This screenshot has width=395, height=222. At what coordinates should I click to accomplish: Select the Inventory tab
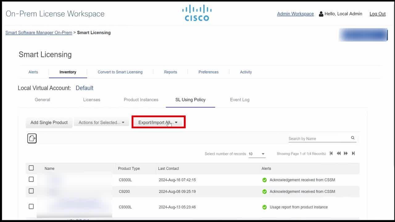pyautogui.click(x=68, y=72)
